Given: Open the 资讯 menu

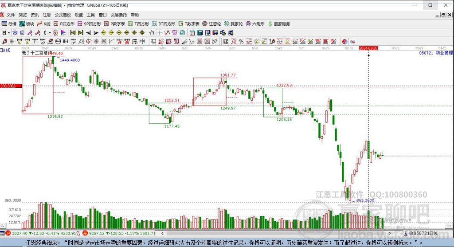Looking at the screenshot, I should [35, 15].
